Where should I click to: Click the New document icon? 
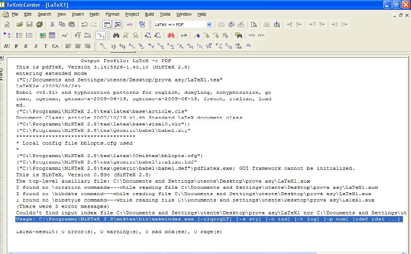tap(7, 24)
